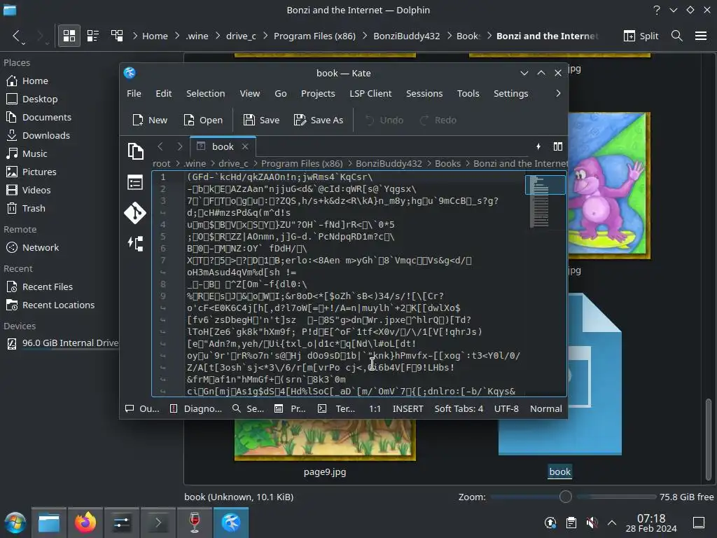Switch Dolphin to Icons view mode
The width and height of the screenshot is (717, 538).
69,36
